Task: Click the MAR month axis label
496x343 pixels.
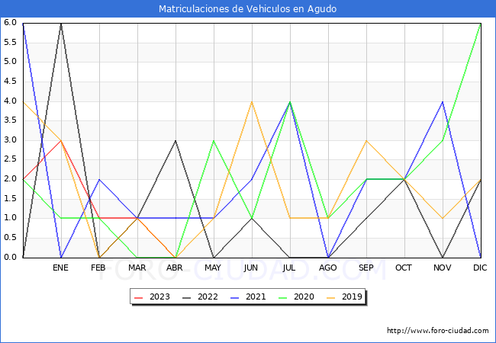Action: (x=137, y=268)
